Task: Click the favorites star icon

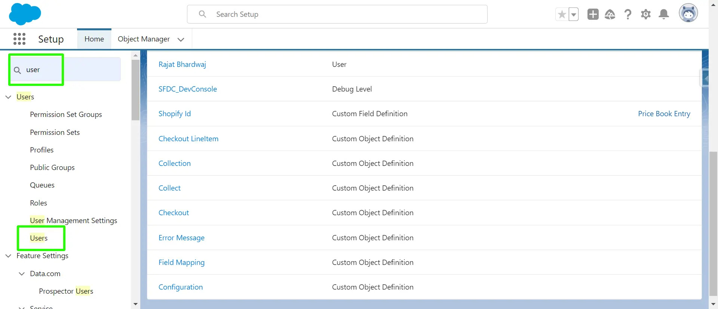Action: pyautogui.click(x=562, y=15)
